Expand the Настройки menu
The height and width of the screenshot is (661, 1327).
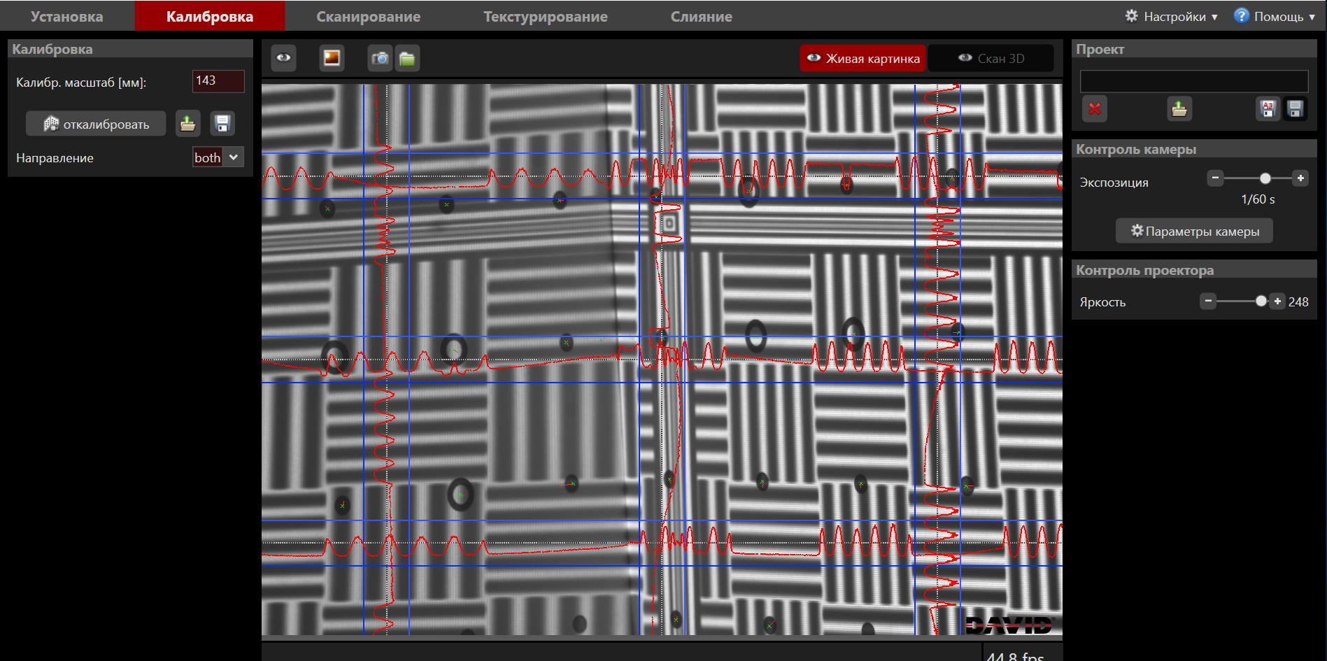1172,16
